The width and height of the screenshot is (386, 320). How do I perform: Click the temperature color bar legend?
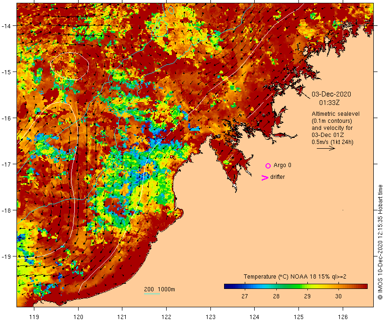coord(296,286)
